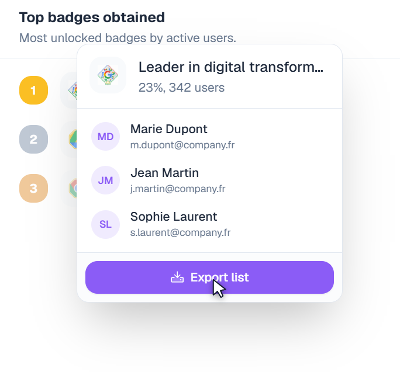Click the 23%, 342 users statistic
400x372 pixels.
tap(181, 88)
